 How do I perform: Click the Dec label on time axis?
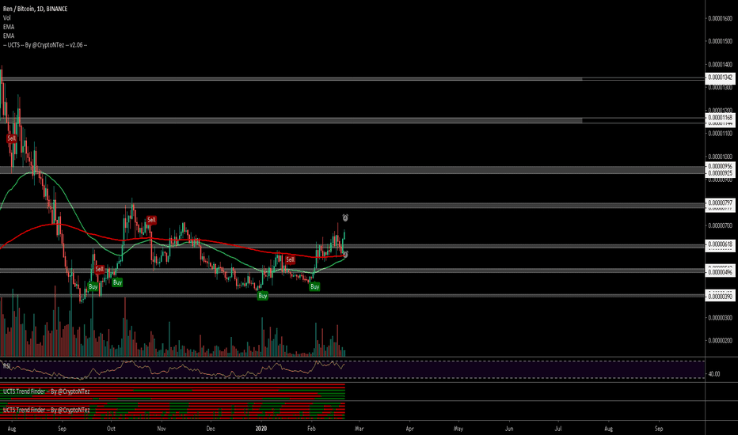(x=211, y=429)
